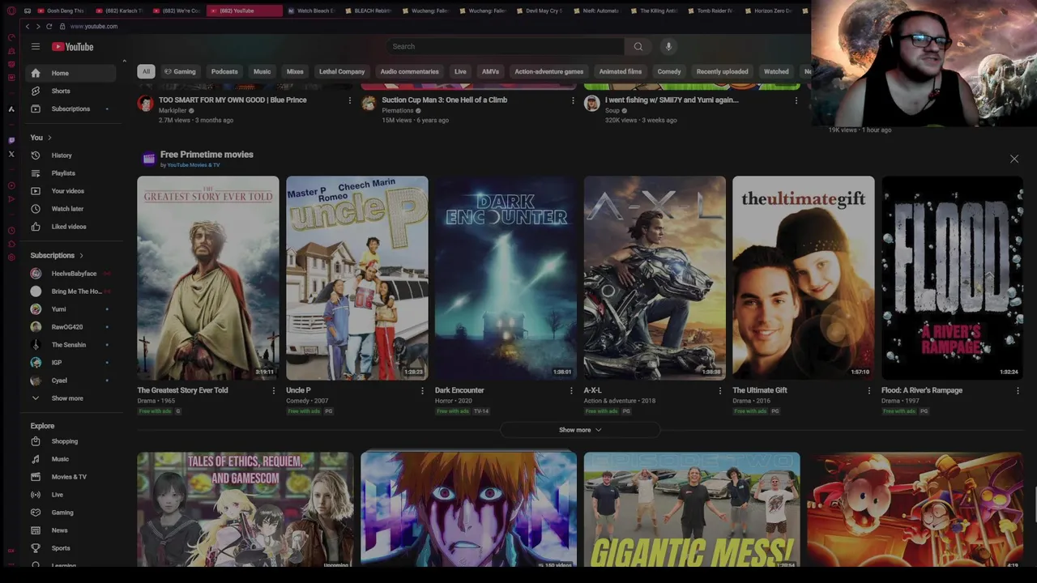Reload the page with the refresh icon
The height and width of the screenshot is (583, 1037).
coord(49,26)
